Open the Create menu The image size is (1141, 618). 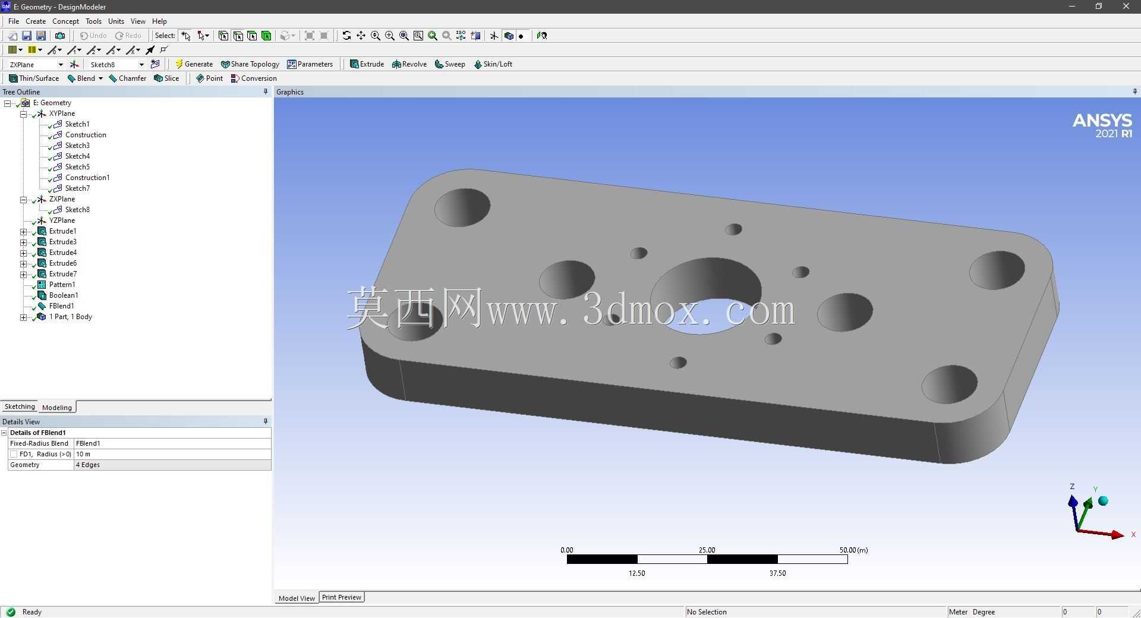(x=36, y=21)
